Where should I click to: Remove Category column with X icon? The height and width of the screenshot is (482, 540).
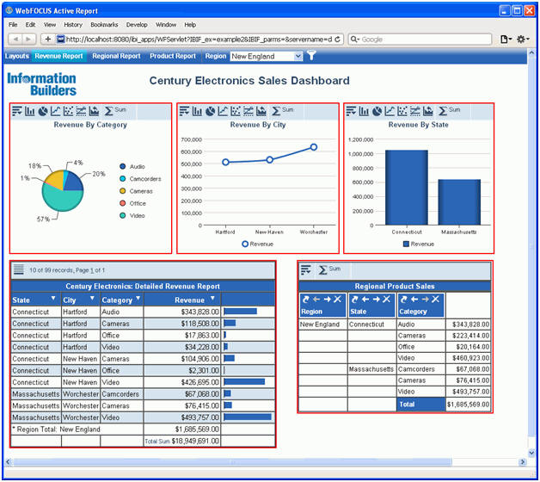coord(436,300)
